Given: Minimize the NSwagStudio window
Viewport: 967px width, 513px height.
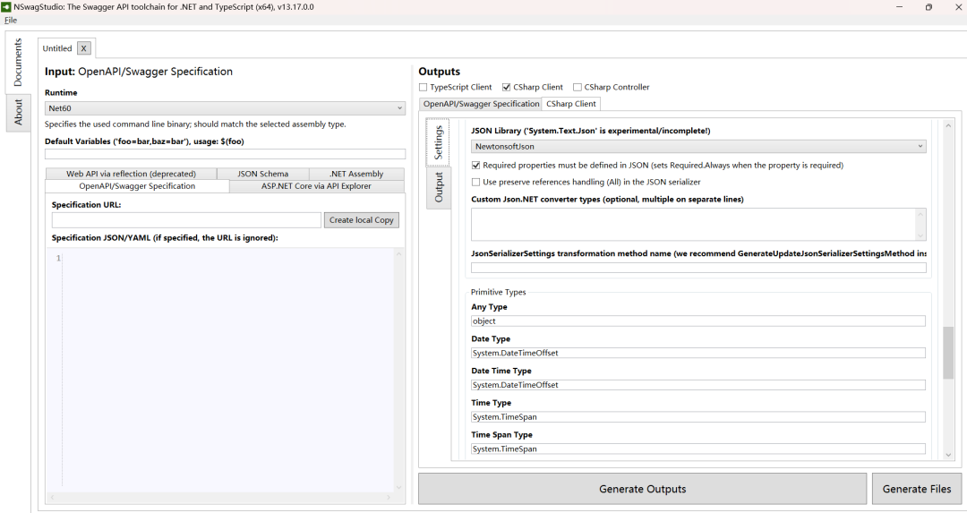Looking at the screenshot, I should point(899,7).
